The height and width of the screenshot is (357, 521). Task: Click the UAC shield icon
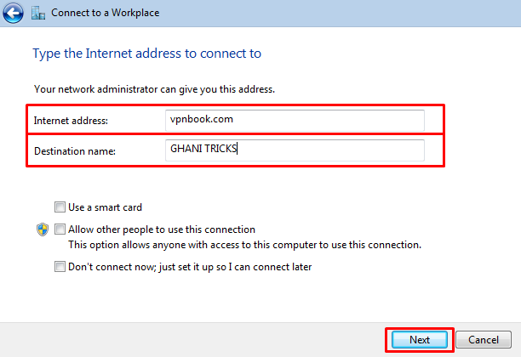point(43,229)
